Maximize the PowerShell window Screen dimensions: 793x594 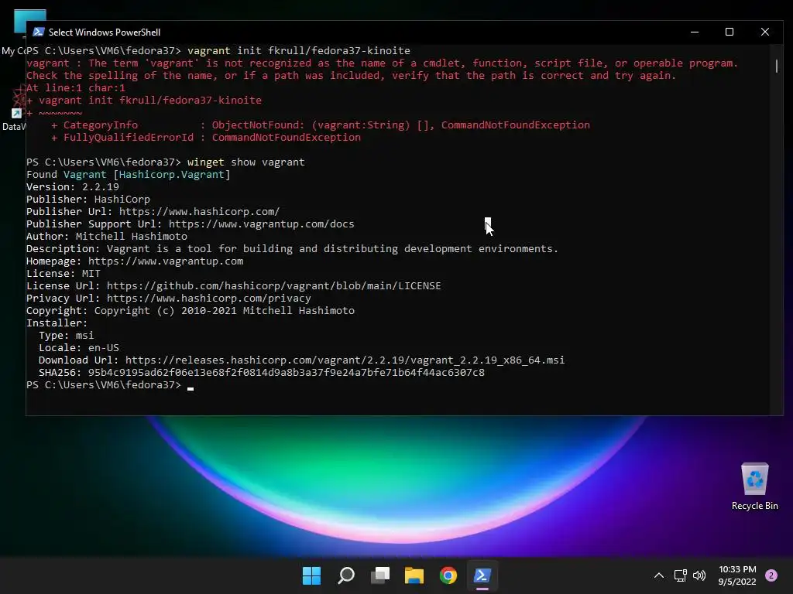[729, 32]
